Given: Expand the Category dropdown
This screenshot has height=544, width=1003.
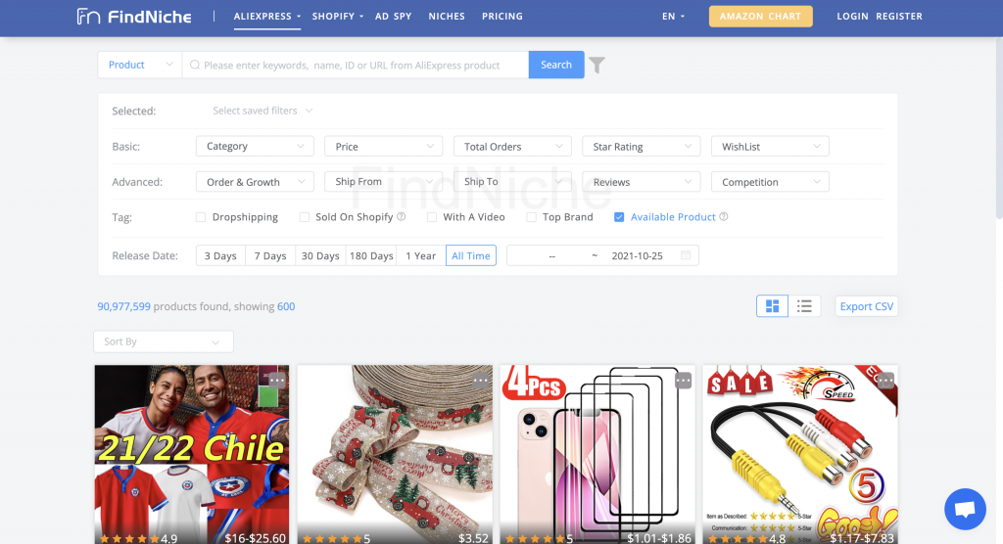Looking at the screenshot, I should (x=255, y=147).
